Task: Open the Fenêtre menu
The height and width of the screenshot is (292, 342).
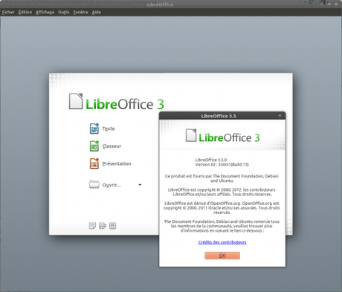Action: 80,12
